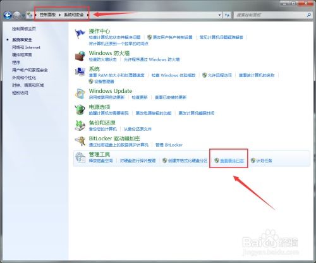Select 硬件和声音 in left sidebar

point(22,55)
